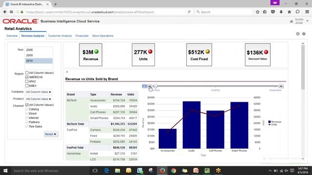
Task: Select the Oracle BI Interactive Dashboard browser tab
Action: point(26,4)
